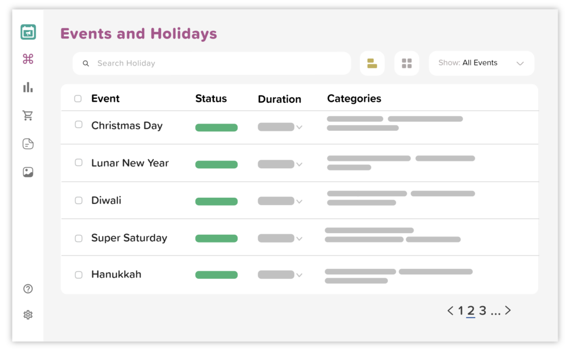The width and height of the screenshot is (573, 356).
Task: Open the image gallery sidebar icon
Action: point(28,172)
